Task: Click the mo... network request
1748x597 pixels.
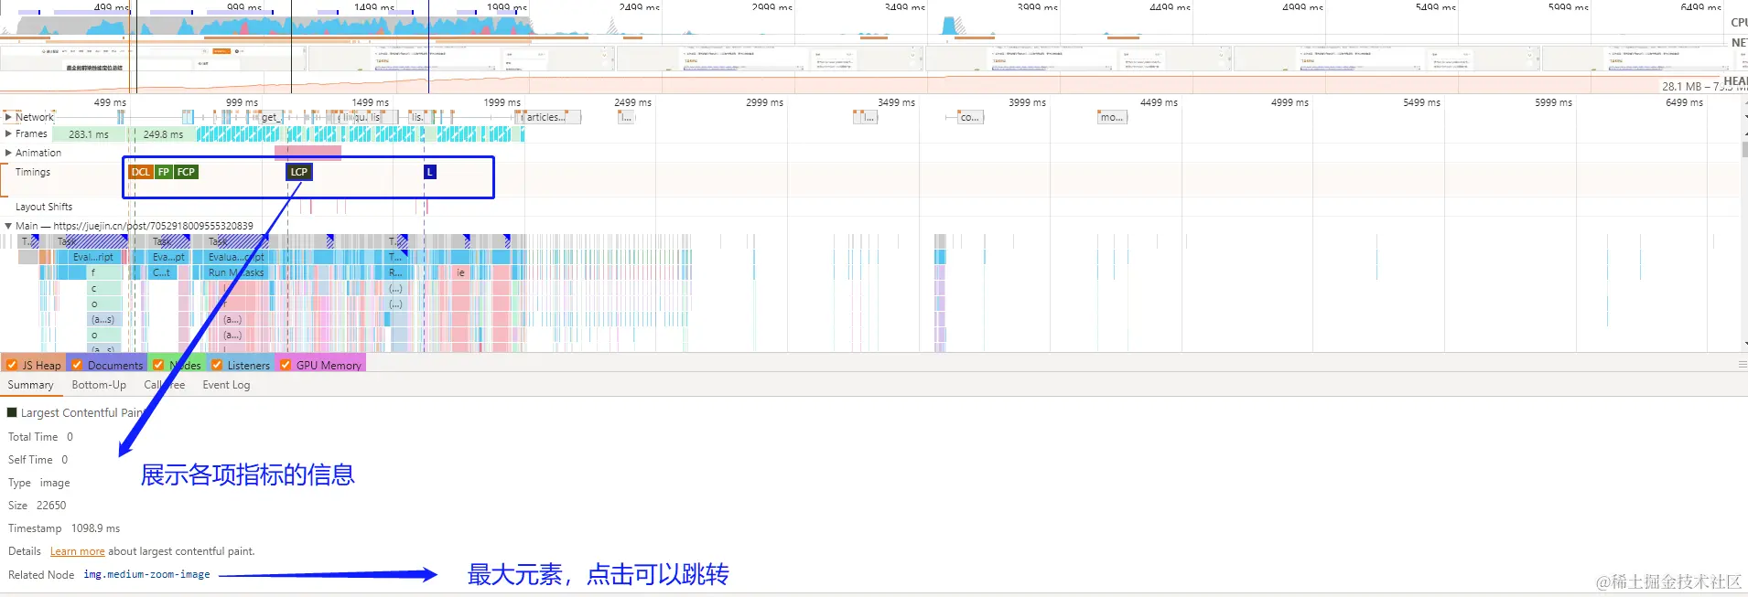Action: (1111, 117)
